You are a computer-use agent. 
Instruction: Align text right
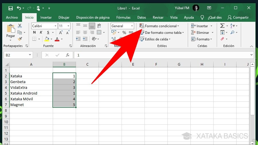pyautogui.click(x=92, y=32)
